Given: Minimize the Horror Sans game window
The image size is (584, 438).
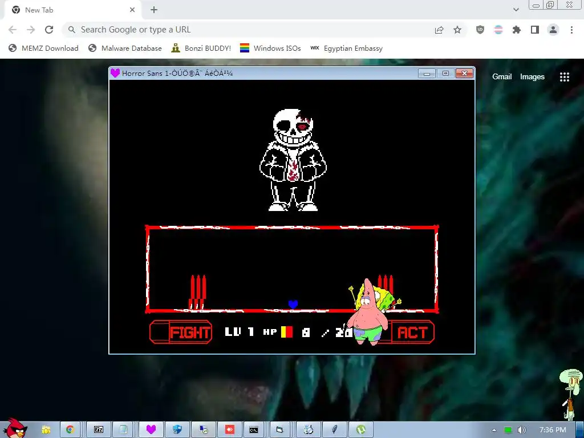Looking at the screenshot, I should coord(427,74).
